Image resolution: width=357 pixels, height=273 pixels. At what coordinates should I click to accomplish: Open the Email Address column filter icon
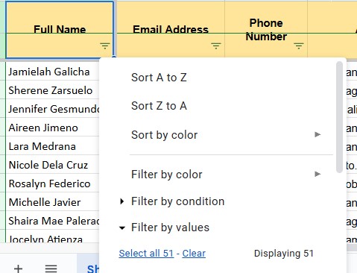click(216, 45)
